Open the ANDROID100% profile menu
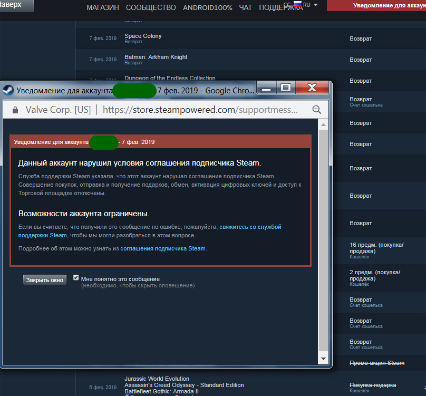The image size is (426, 396). 208,7
